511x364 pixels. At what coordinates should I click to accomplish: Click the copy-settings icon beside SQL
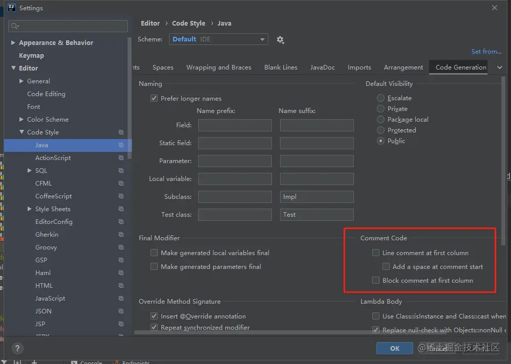click(121, 170)
